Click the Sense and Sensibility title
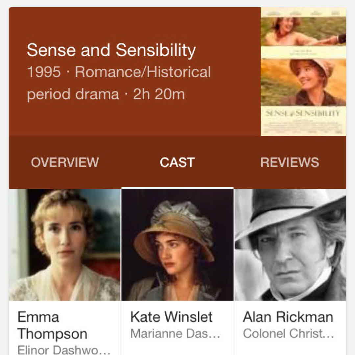The image size is (355, 355). click(111, 50)
